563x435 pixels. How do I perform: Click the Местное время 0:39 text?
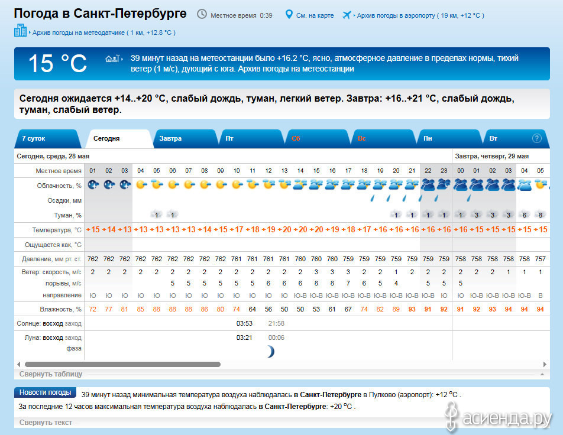[x=241, y=15]
